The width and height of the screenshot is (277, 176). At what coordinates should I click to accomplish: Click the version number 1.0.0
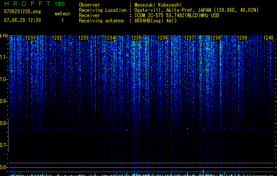(x=60, y=4)
